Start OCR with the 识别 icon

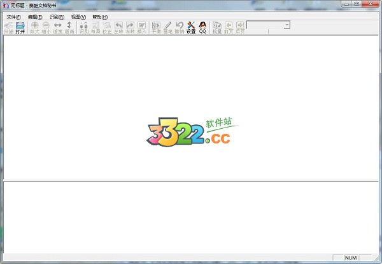[x=84, y=28]
